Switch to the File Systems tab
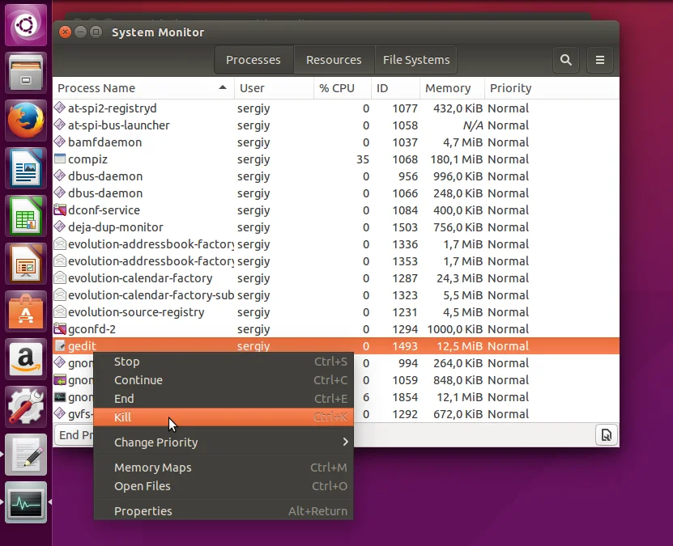Screen dimensions: 673x546 (x=416, y=60)
